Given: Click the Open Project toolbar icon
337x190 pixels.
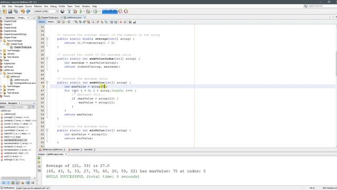Looking at the screenshot, I should [x=10, y=11].
